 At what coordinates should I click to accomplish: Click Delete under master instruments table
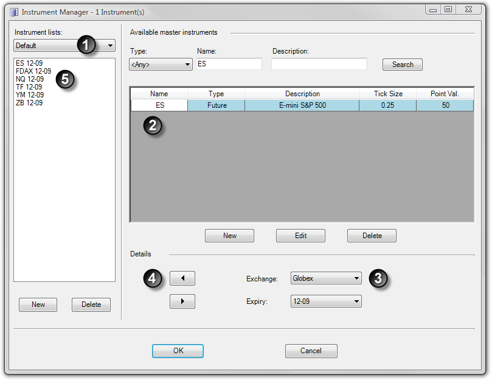pos(372,236)
